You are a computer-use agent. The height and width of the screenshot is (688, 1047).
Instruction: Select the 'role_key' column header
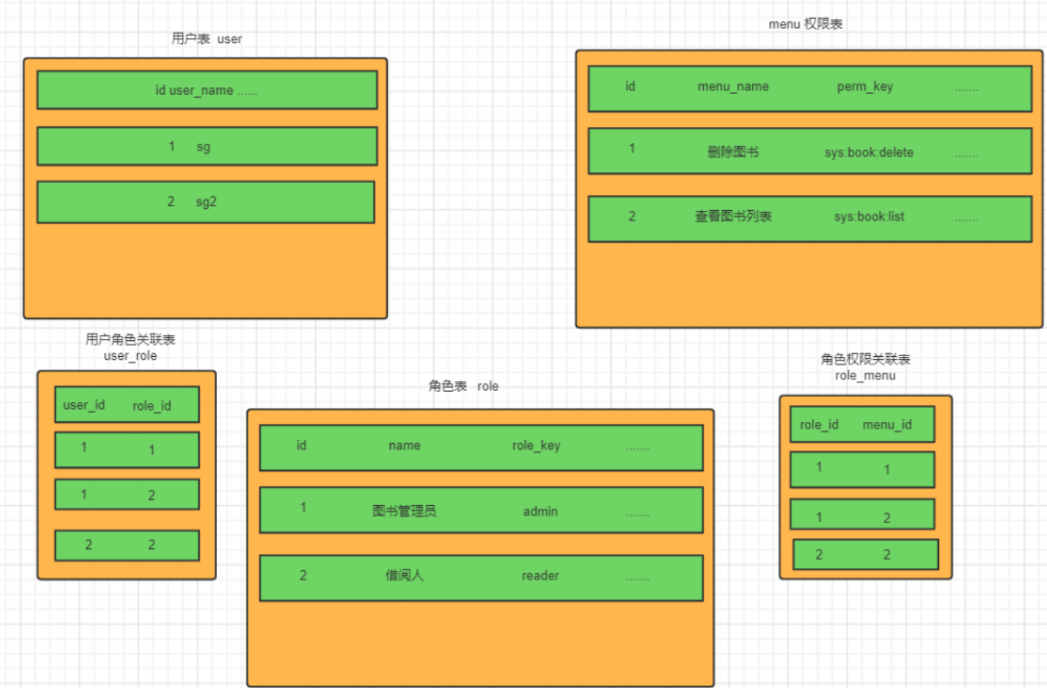[x=536, y=445]
